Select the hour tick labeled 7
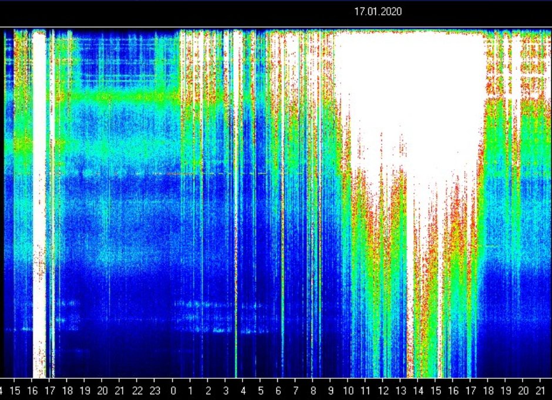Screen dimensions: 552x400 click(296, 391)
